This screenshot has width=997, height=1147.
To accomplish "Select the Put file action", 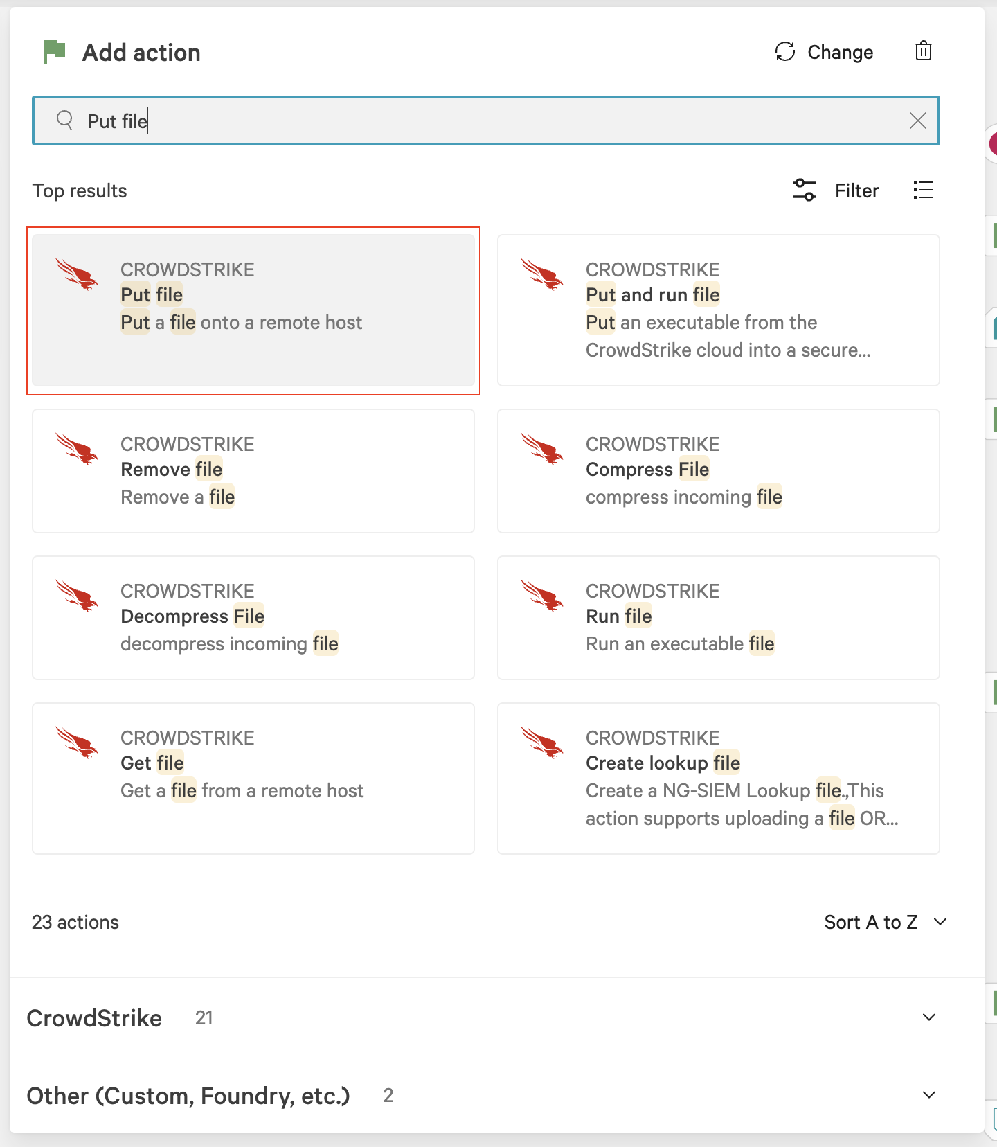I will pyautogui.click(x=253, y=310).
